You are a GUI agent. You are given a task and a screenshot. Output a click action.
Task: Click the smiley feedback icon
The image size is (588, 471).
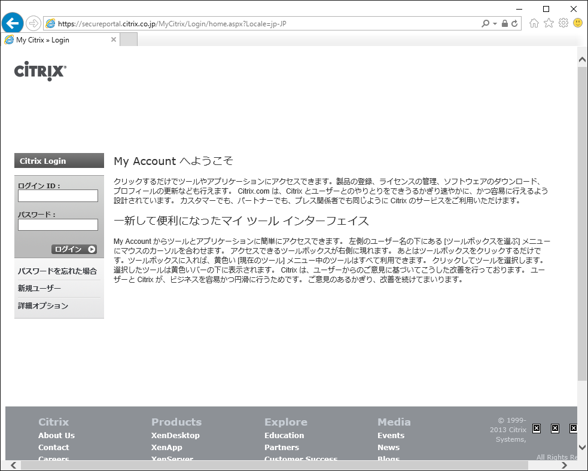click(578, 23)
